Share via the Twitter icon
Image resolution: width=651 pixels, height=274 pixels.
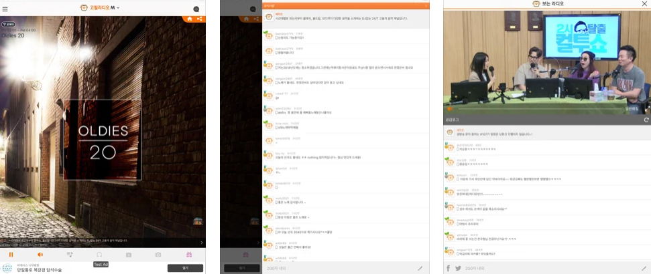click(x=458, y=268)
